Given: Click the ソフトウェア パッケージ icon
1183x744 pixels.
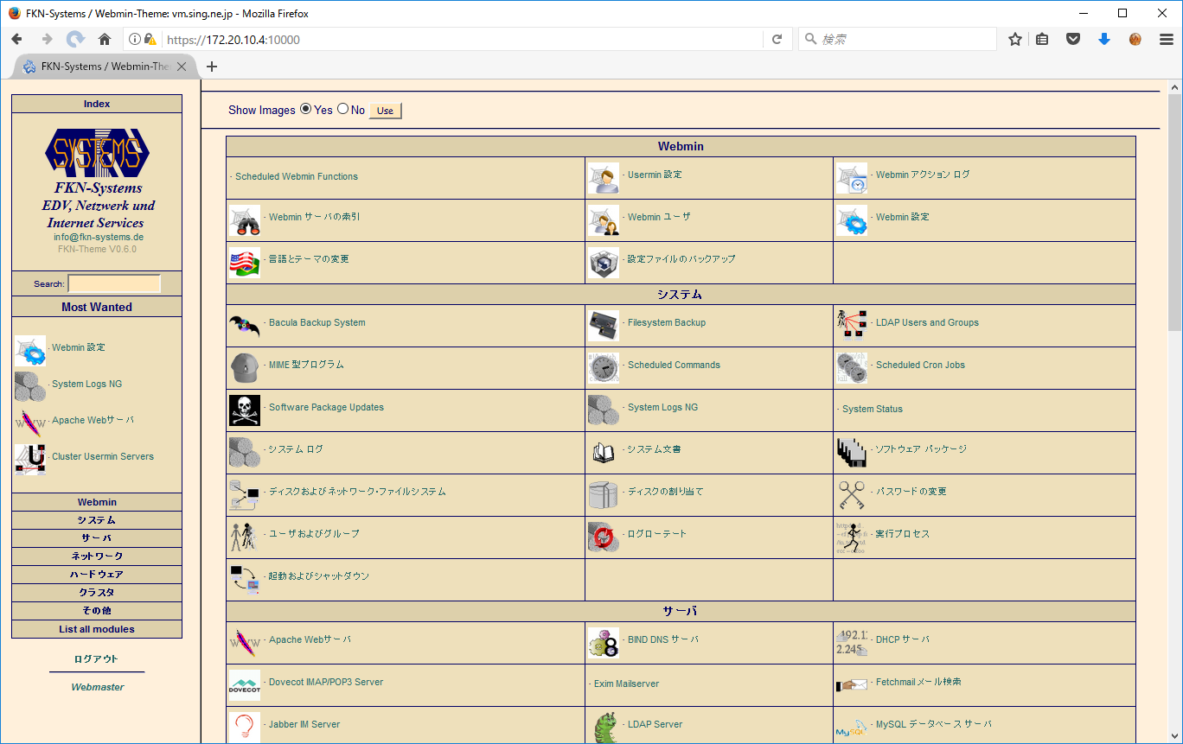Looking at the screenshot, I should coord(852,453).
